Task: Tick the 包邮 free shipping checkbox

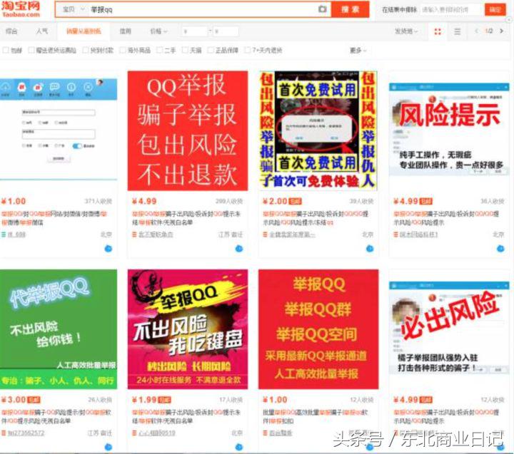Action: click(6, 50)
